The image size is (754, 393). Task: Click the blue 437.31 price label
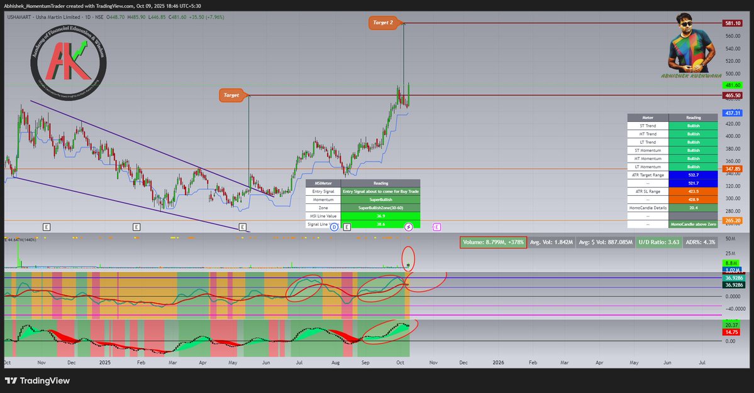(x=733, y=113)
